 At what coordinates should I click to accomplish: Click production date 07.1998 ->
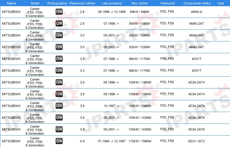111,24
